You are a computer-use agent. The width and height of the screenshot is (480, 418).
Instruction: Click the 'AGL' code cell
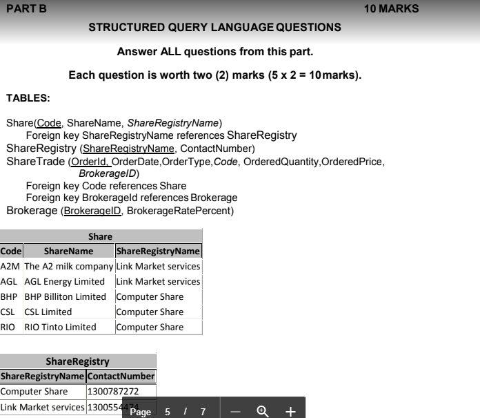point(8,281)
